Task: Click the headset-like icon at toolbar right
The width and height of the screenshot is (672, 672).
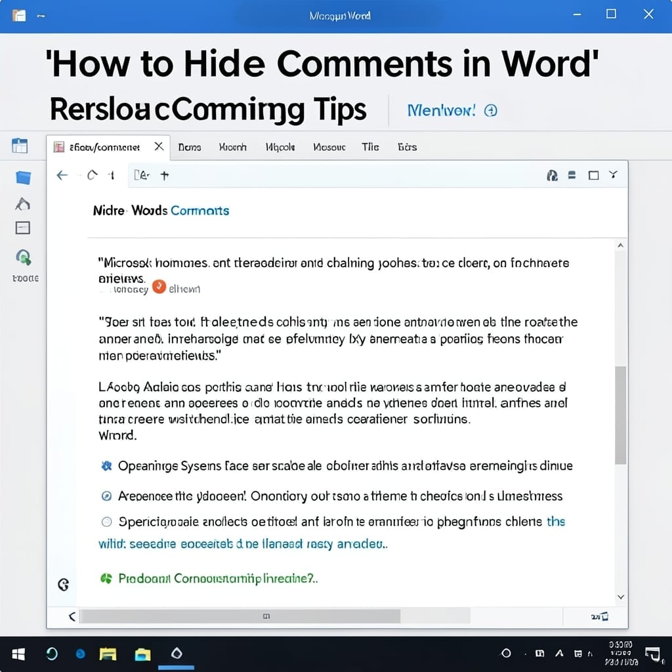Action: tap(552, 175)
